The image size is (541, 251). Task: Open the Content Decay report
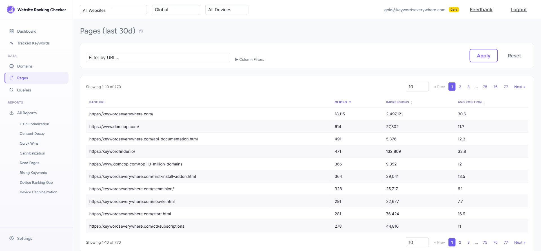pos(32,134)
